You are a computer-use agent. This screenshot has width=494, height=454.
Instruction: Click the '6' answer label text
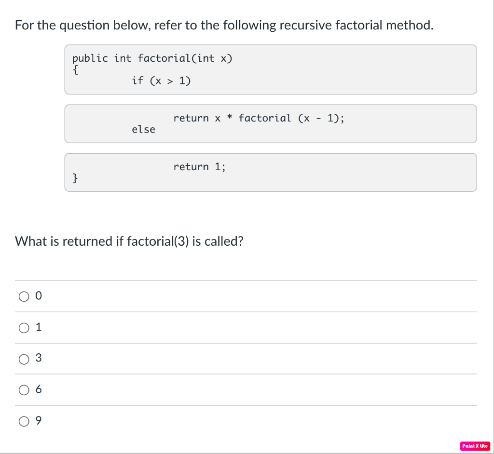pos(39,389)
